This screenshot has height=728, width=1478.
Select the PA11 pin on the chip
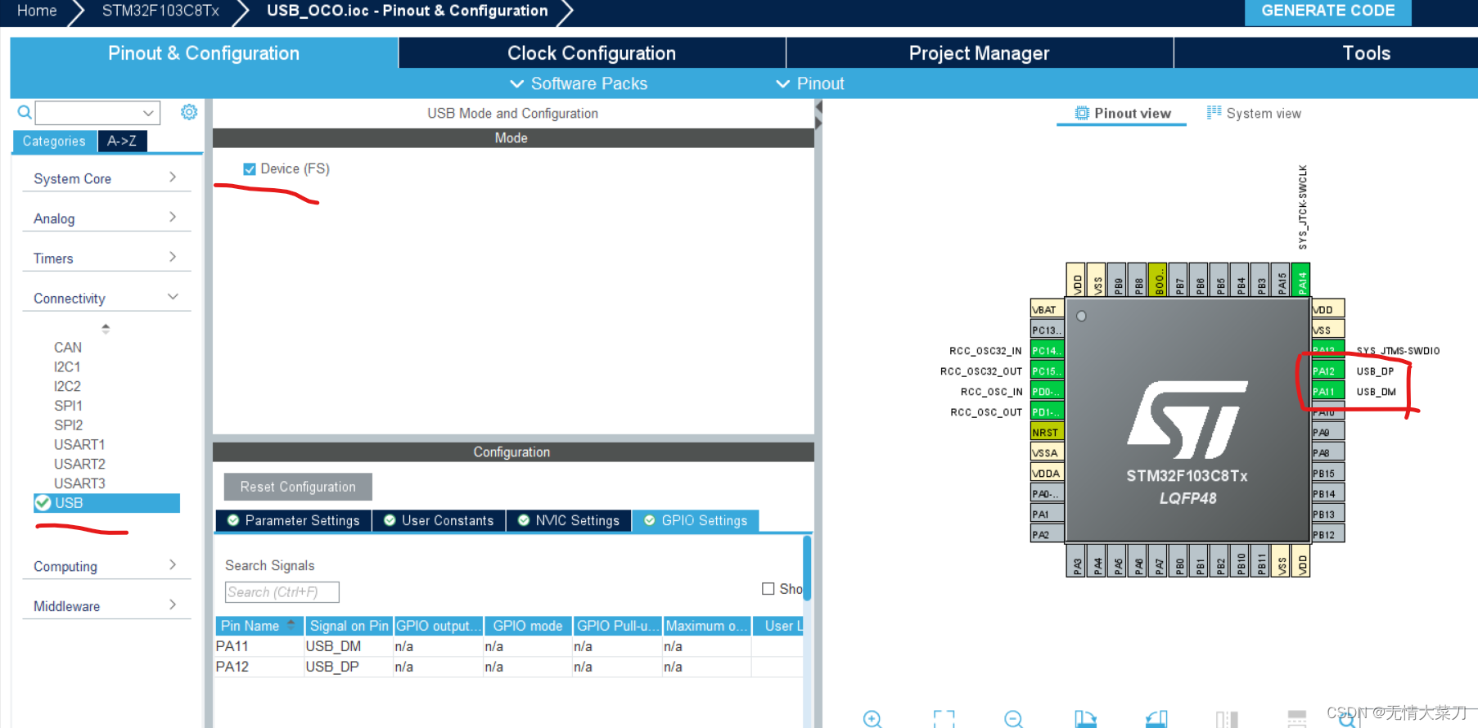(x=1327, y=391)
